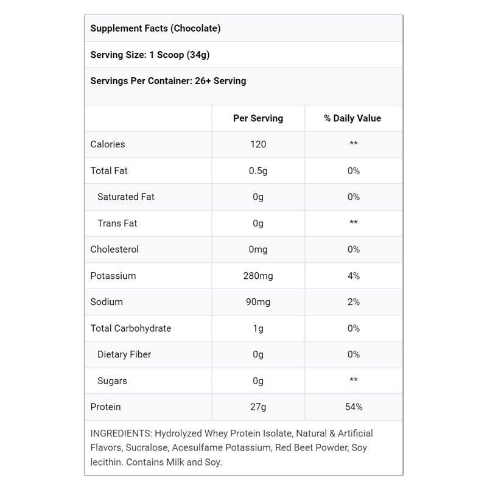Click the Saturated Fat row label
Image resolution: width=487 pixels, height=487 pixels.
[126, 197]
